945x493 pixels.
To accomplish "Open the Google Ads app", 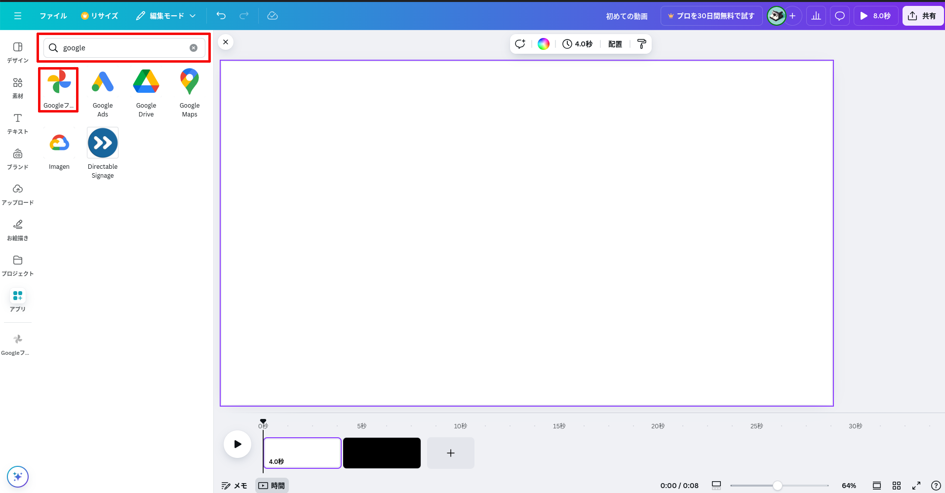I will tap(103, 92).
